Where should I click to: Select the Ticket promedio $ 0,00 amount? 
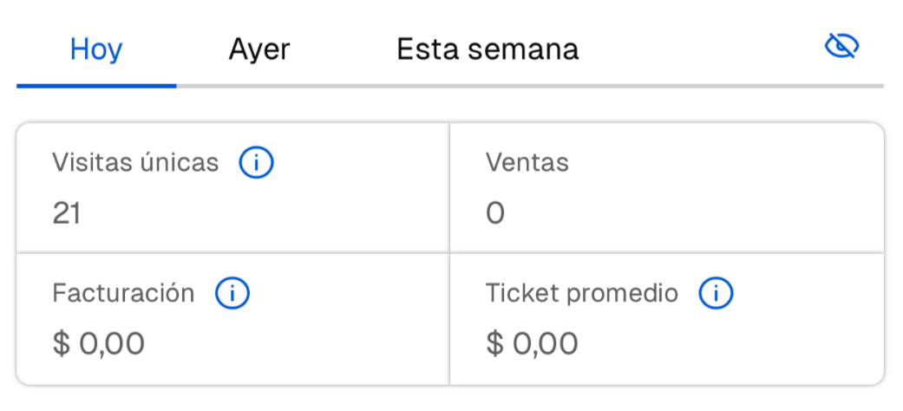click(x=533, y=343)
